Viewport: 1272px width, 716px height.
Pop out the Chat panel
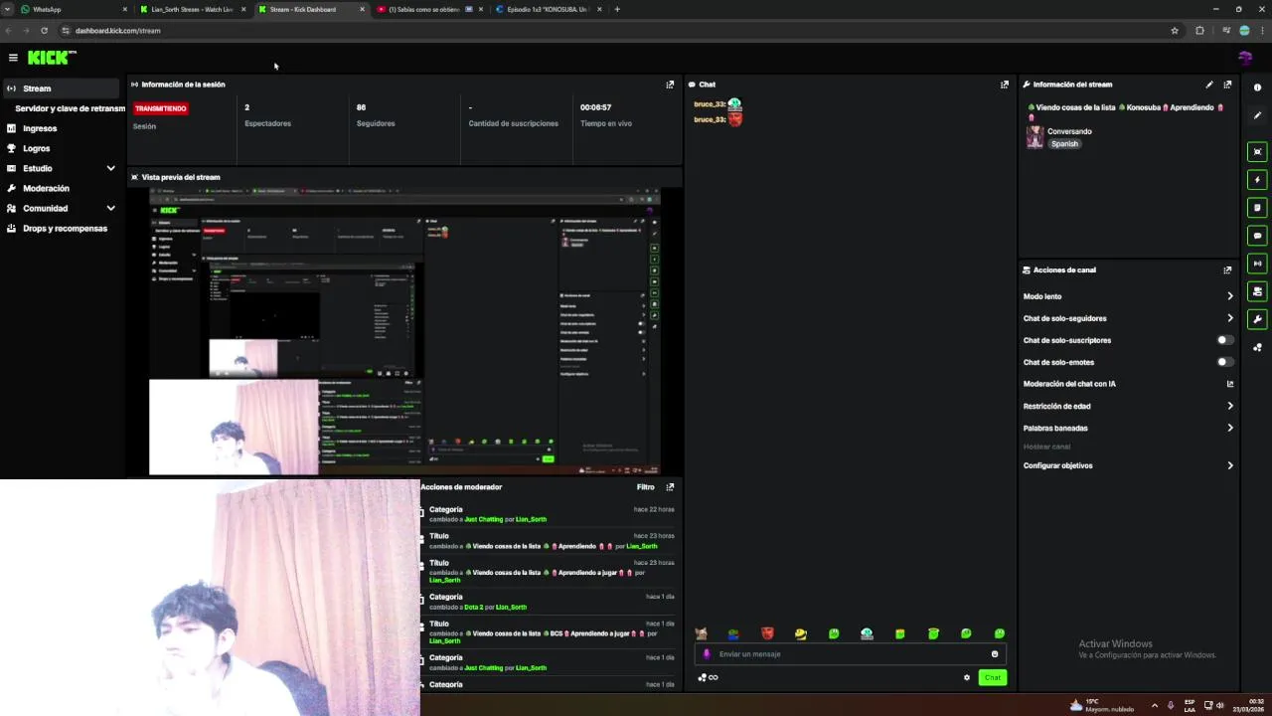[1004, 85]
